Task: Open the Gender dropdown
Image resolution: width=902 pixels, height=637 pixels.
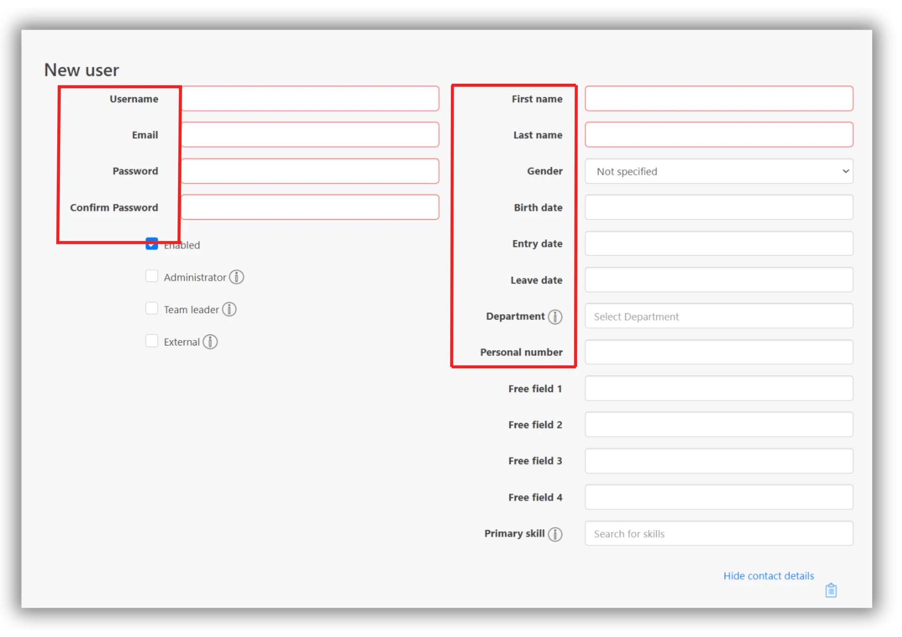Action: pyautogui.click(x=718, y=171)
